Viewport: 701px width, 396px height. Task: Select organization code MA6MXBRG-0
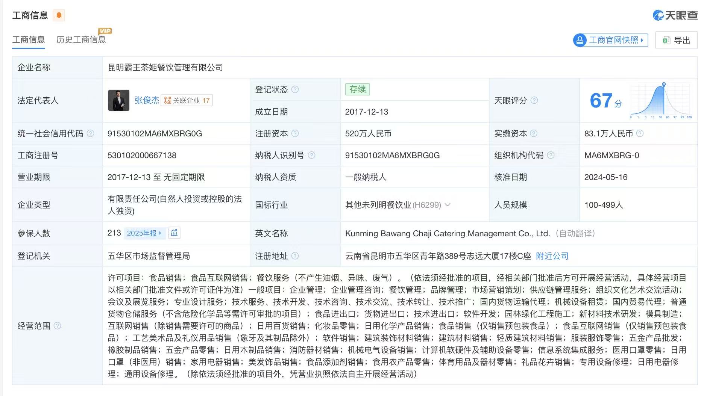click(x=611, y=155)
